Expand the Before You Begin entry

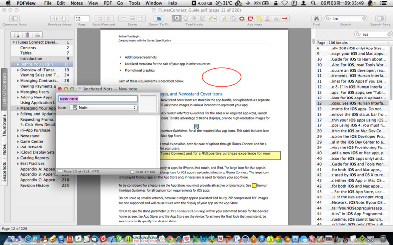click(18, 64)
